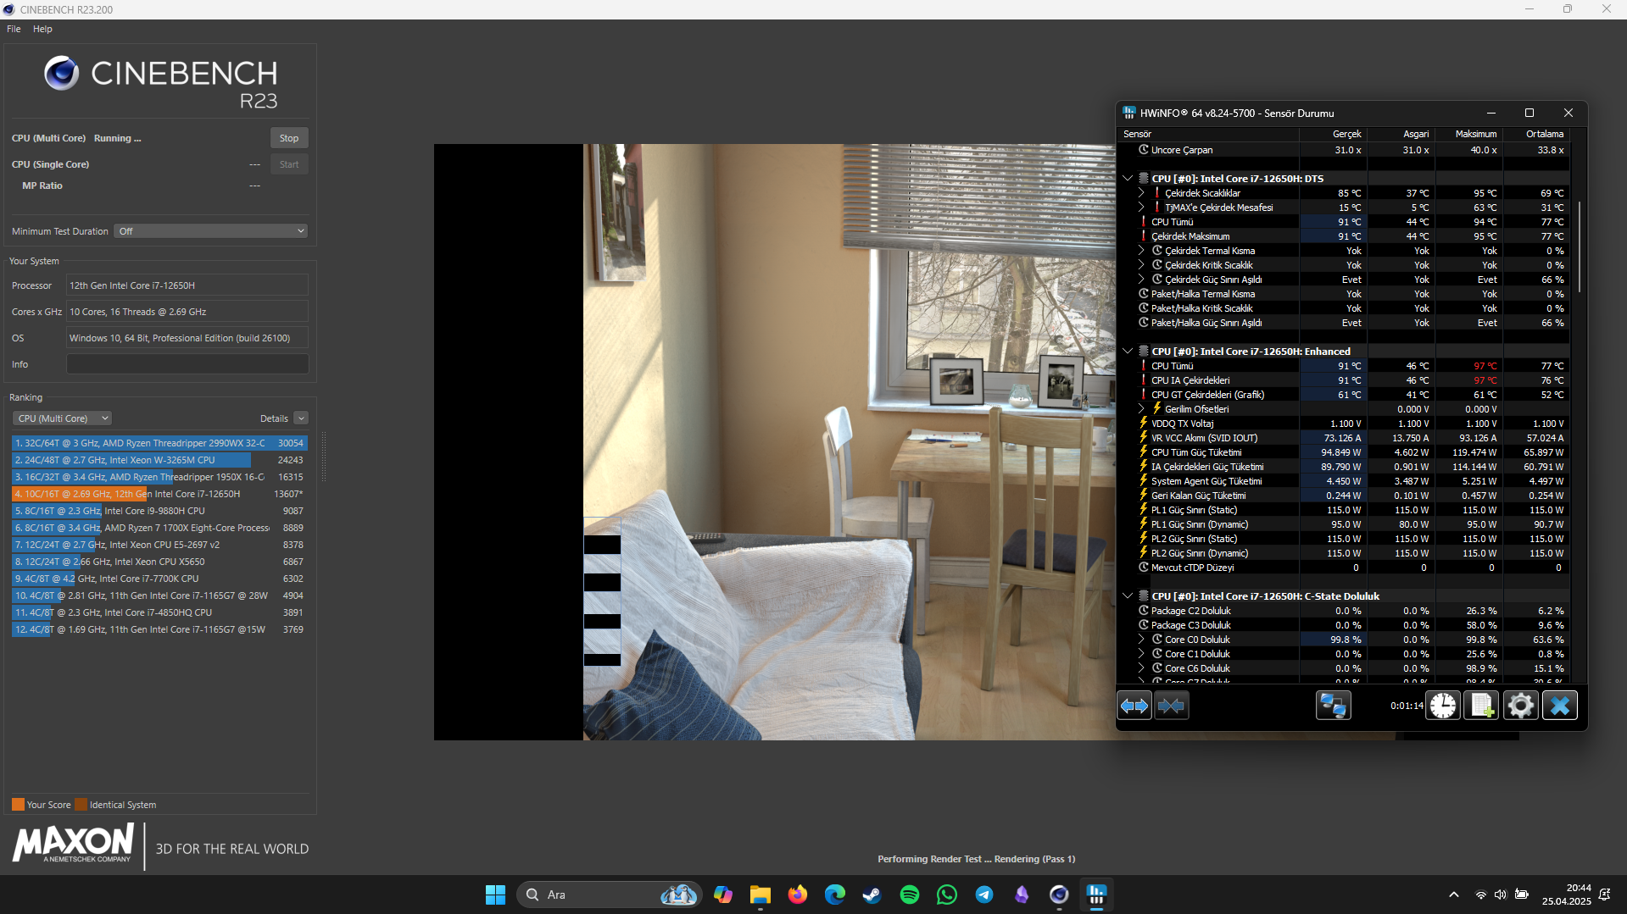Open Spotify from the taskbar

[910, 895]
